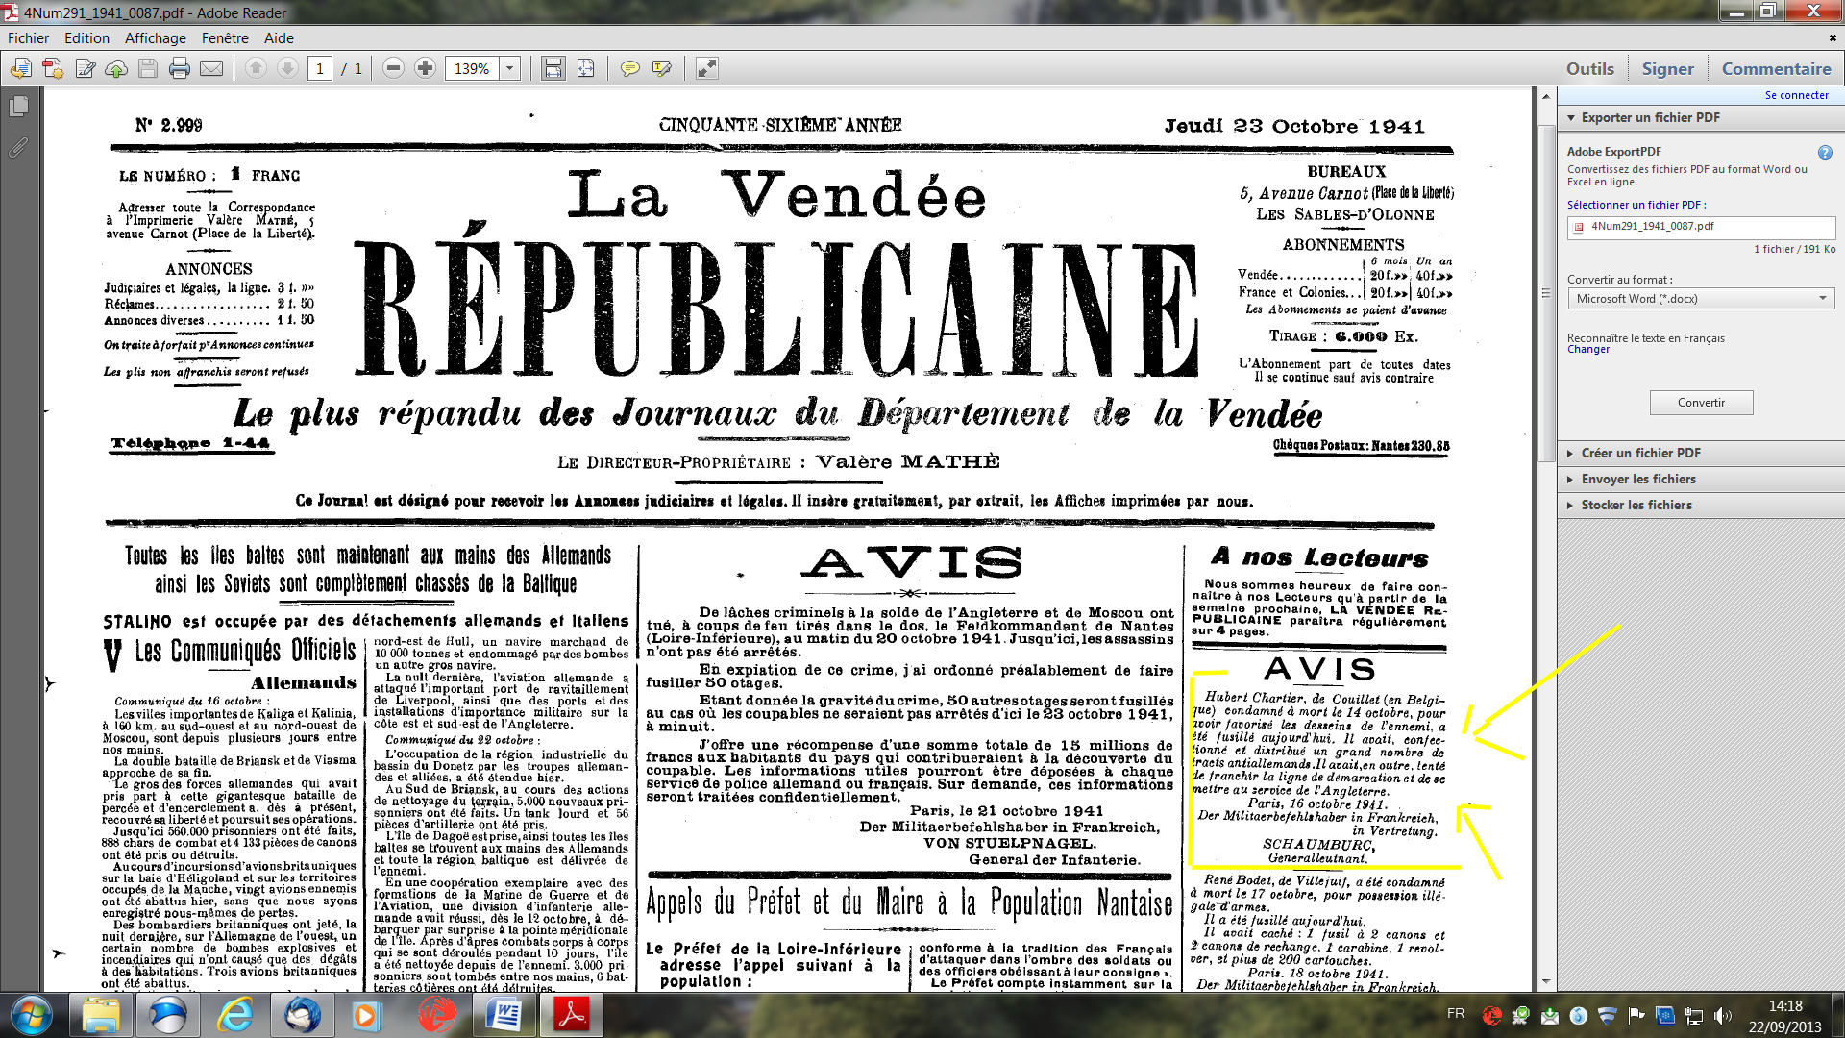Click the Save file icon
The width and height of the screenshot is (1845, 1038).
point(148,68)
